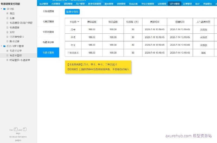
Task: Click the 有效期（天）column header
Action: click(x=133, y=22)
